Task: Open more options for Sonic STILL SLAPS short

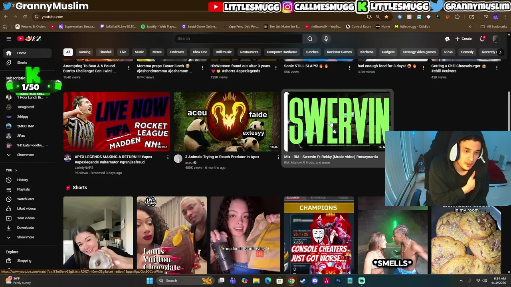Action: pos(350,68)
